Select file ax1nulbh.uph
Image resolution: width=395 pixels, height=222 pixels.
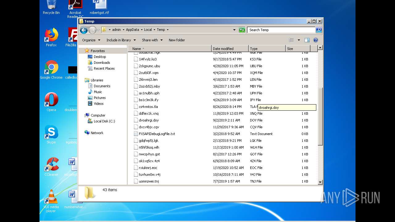click(x=149, y=93)
